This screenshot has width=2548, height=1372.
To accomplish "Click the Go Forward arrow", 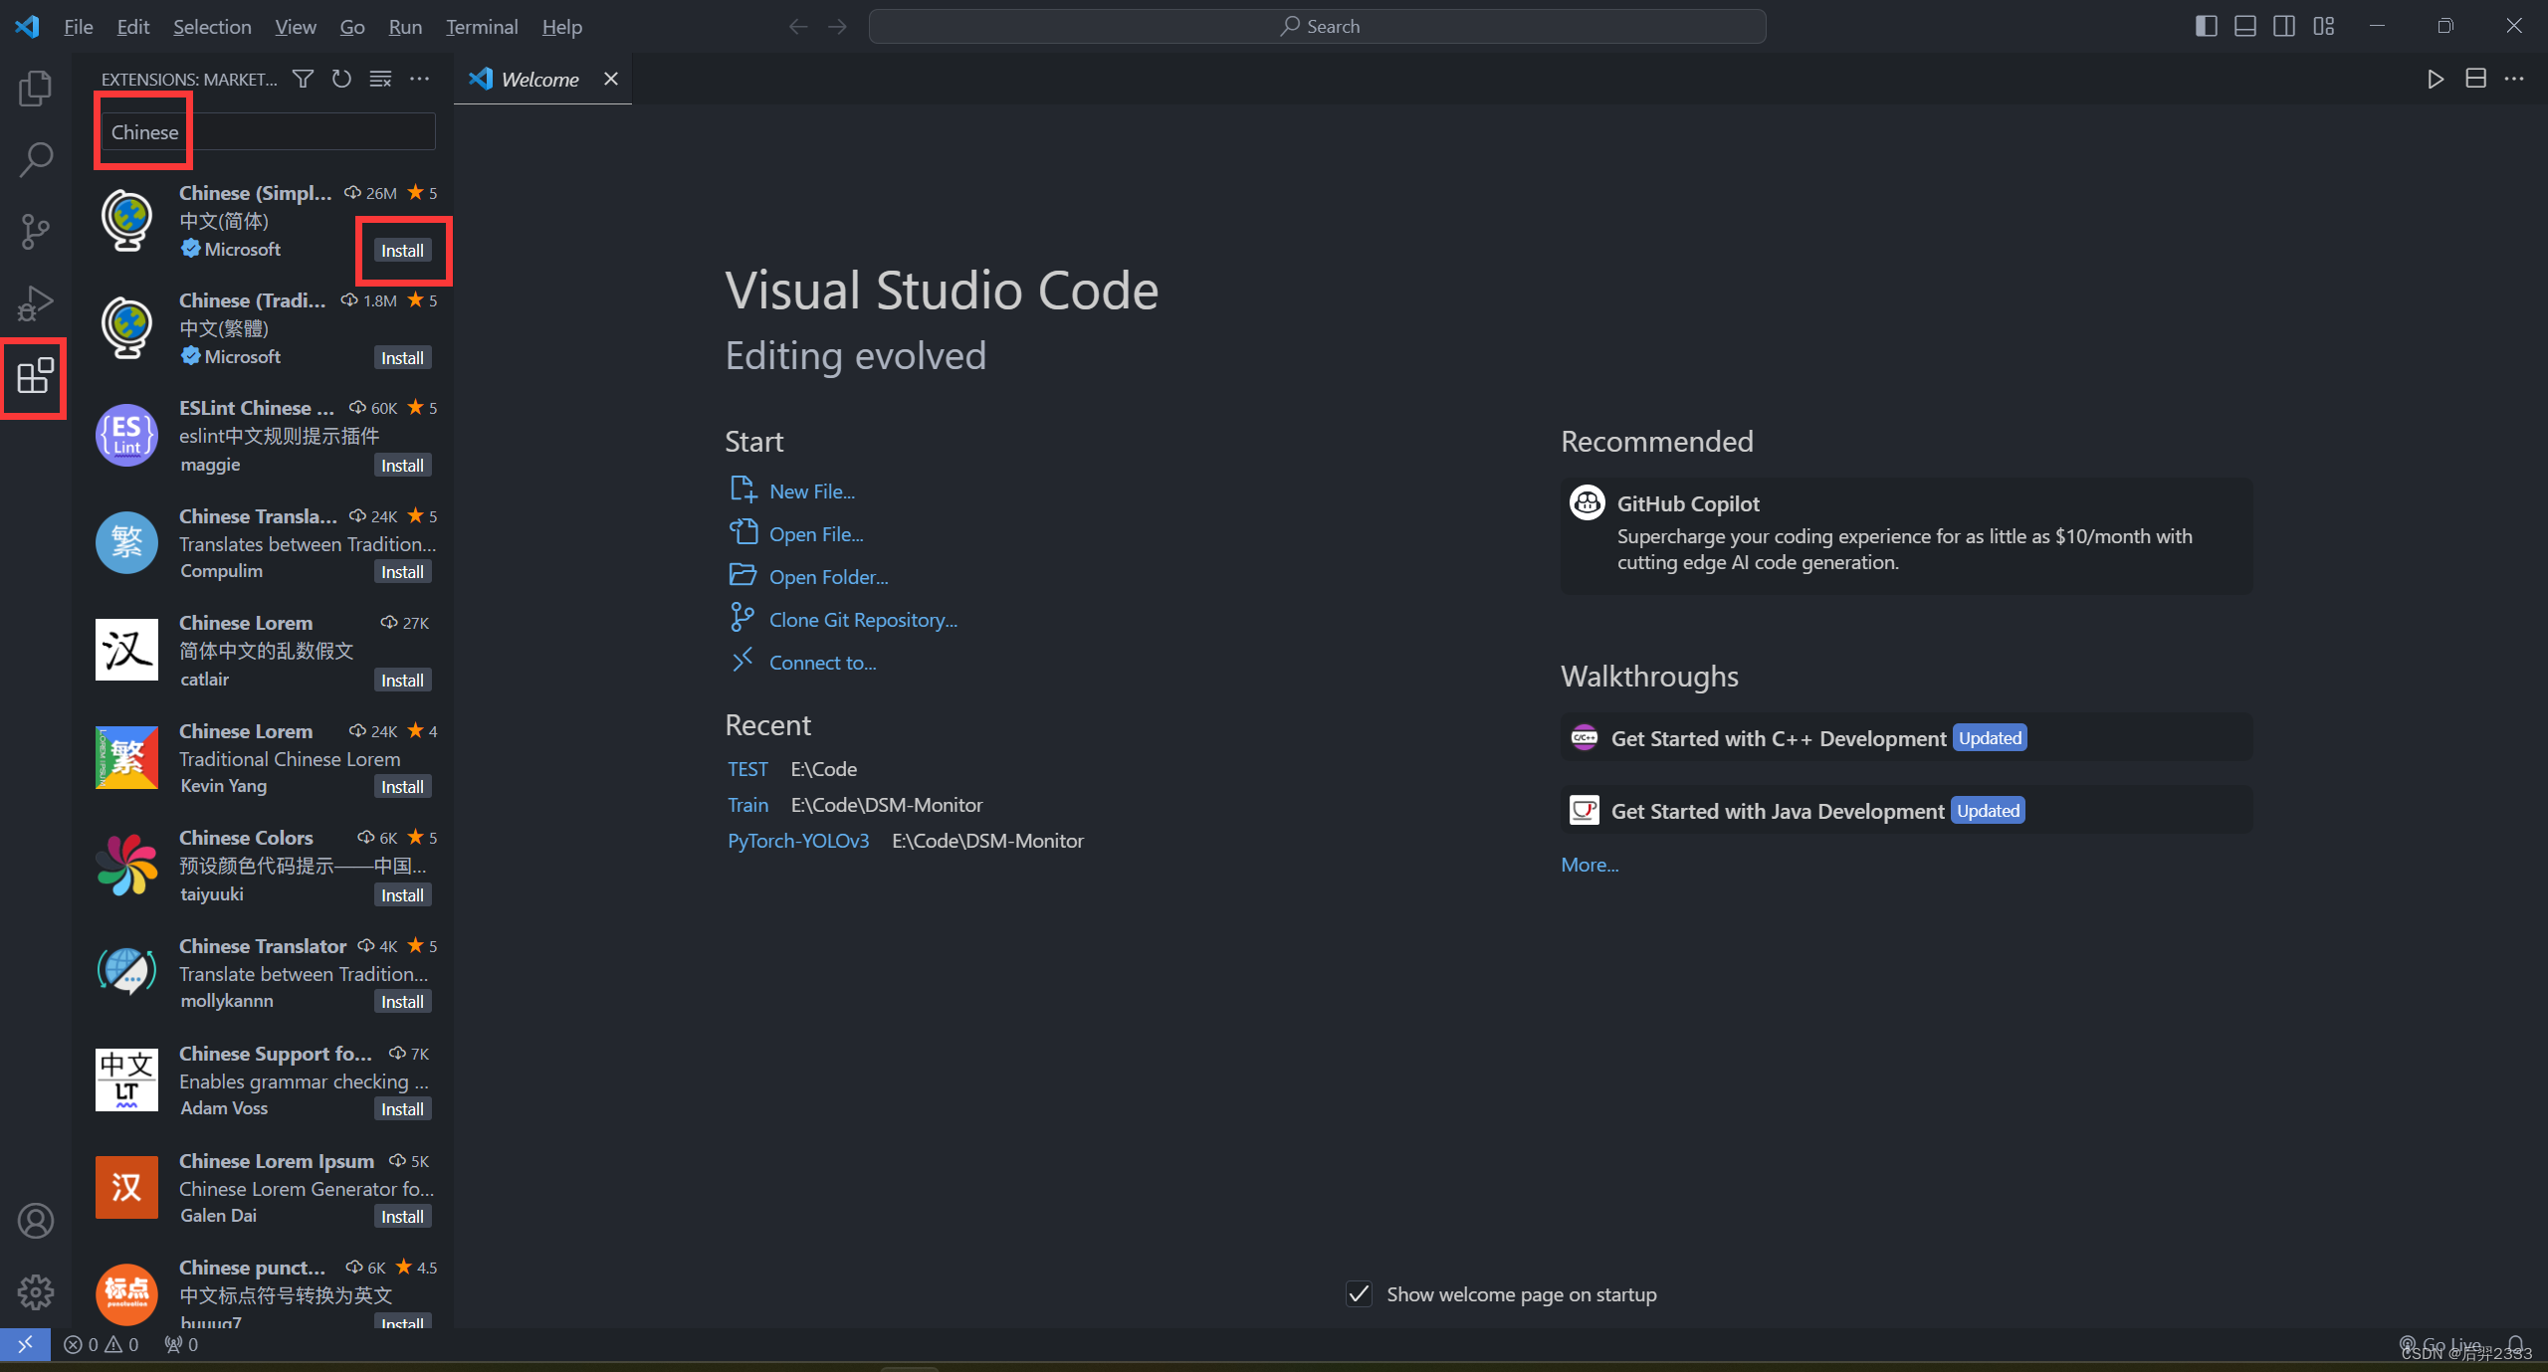I will [x=838, y=27].
